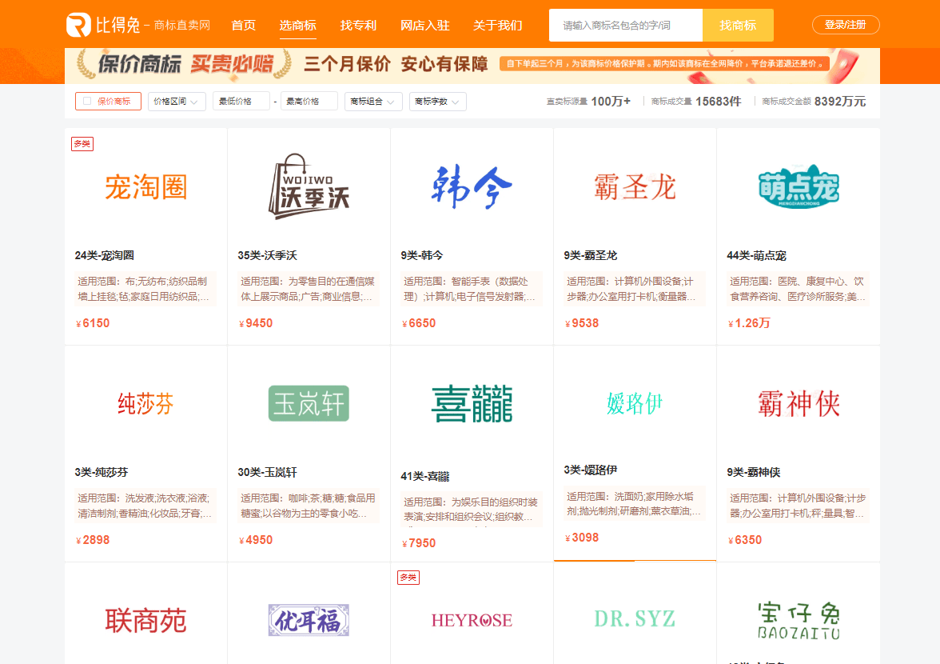
Task: Open the 霸圣龙 logo image
Action: tap(635, 187)
